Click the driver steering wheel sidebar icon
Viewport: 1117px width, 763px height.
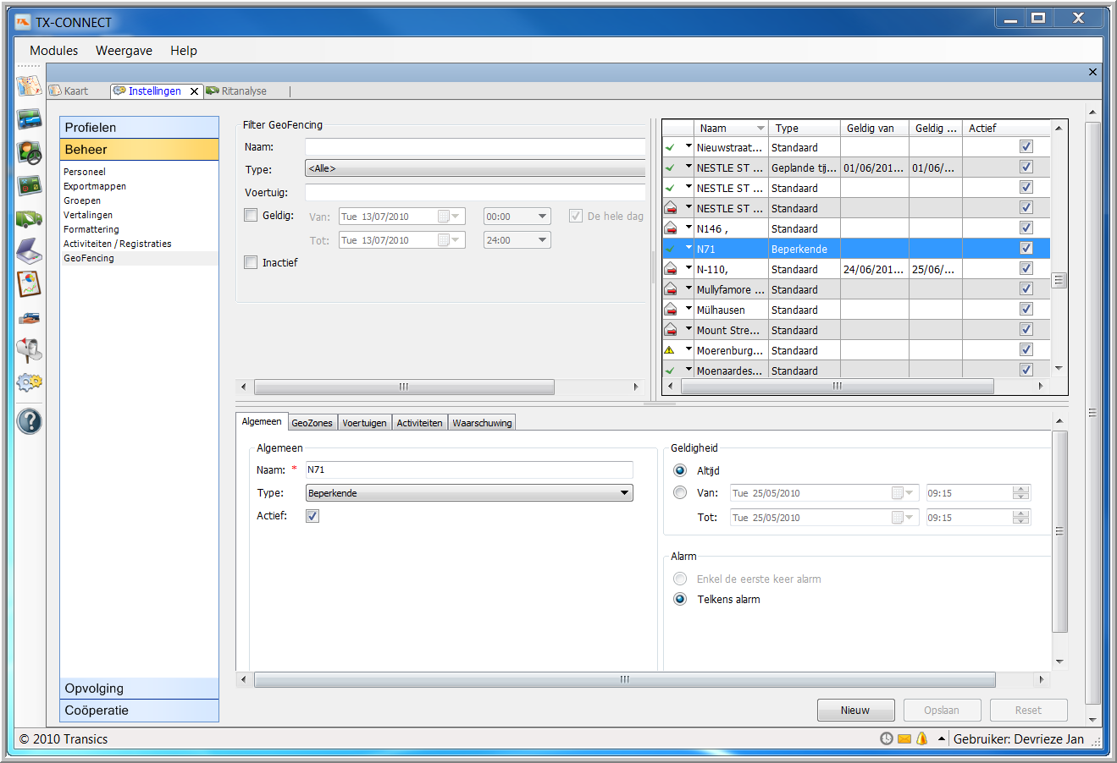click(29, 152)
